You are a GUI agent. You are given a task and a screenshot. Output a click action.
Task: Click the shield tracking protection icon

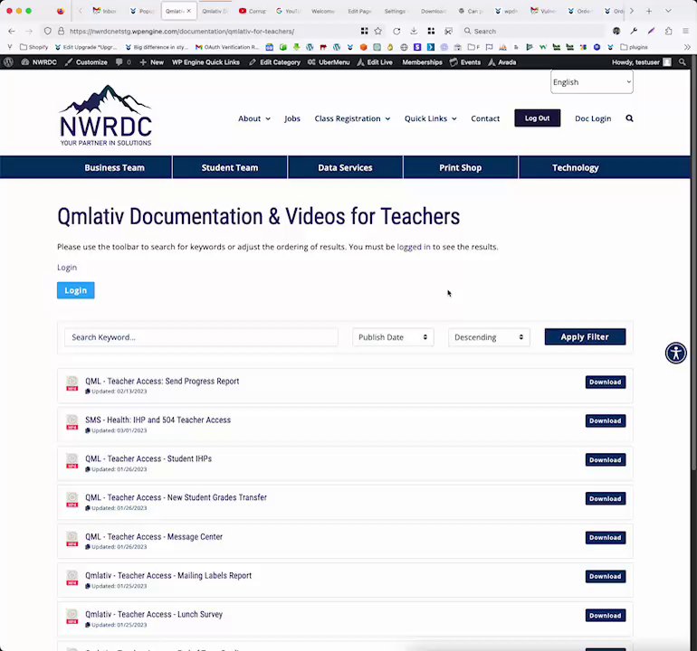tap(48, 31)
